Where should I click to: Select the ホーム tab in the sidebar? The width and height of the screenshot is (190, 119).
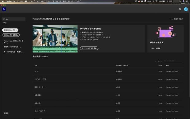tap(14, 19)
